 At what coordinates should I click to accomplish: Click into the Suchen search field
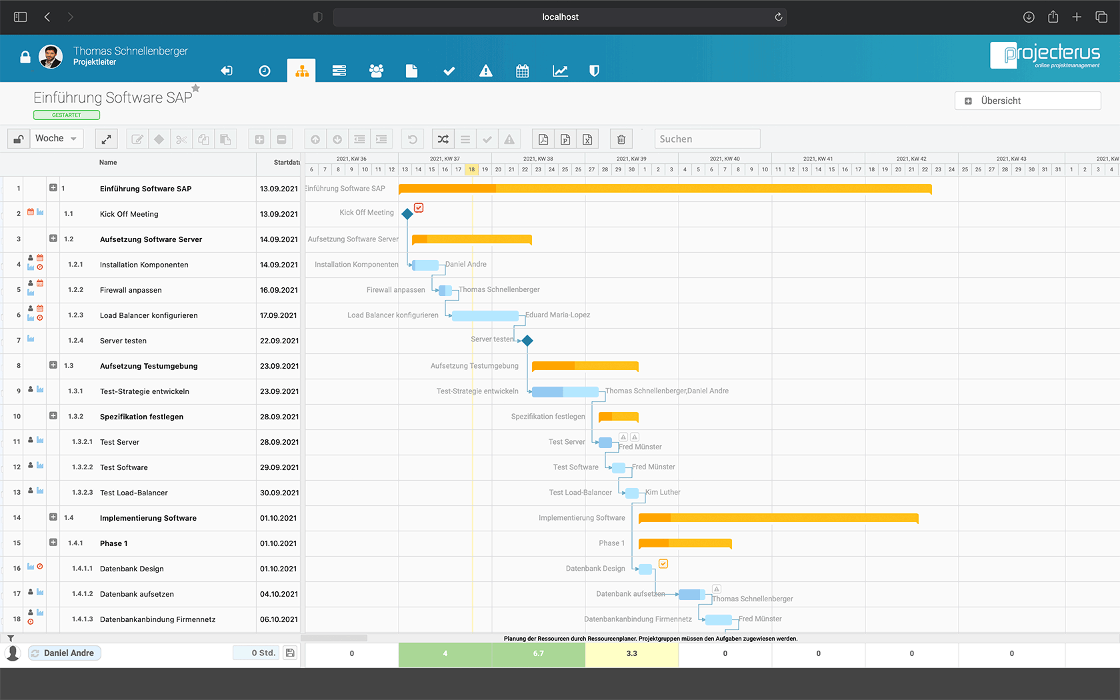click(707, 139)
